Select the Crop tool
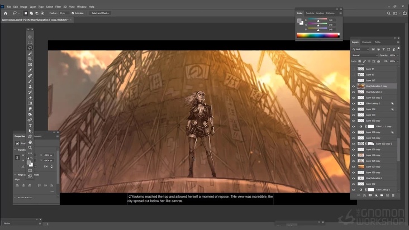The height and width of the screenshot is (230, 409). tap(30, 59)
